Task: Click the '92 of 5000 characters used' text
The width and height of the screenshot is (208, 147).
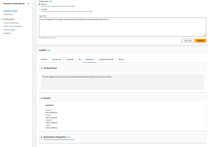Action: [47, 38]
